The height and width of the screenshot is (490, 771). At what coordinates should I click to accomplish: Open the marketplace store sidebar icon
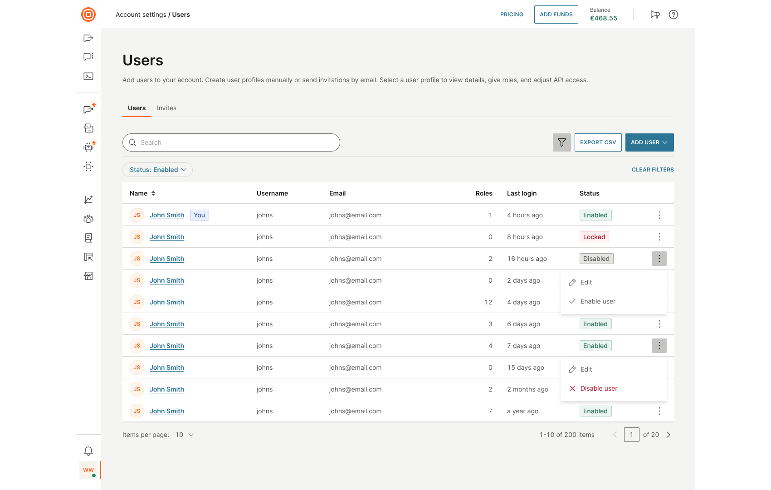[88, 276]
